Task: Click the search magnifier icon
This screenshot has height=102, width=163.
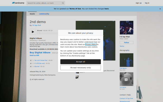Action: point(63,3)
